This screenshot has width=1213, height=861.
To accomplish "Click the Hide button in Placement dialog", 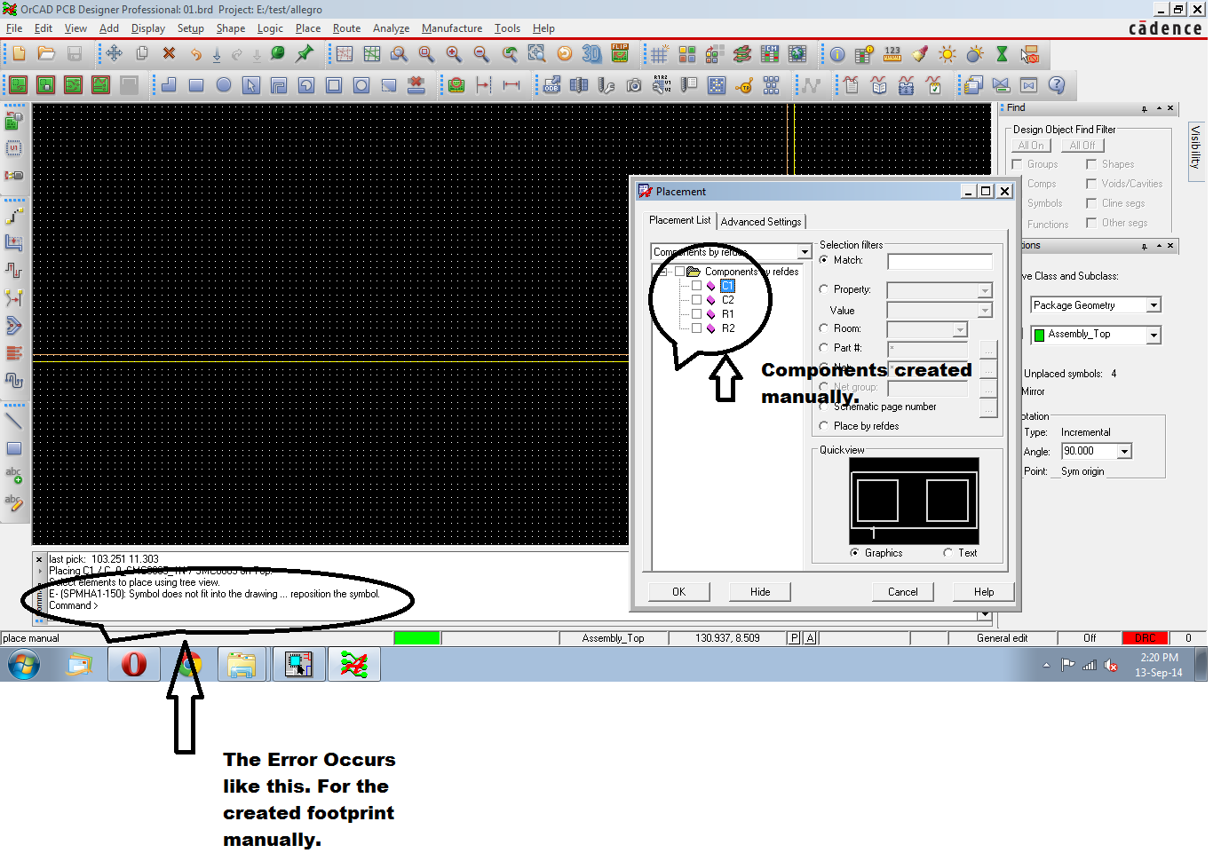I will 759,592.
